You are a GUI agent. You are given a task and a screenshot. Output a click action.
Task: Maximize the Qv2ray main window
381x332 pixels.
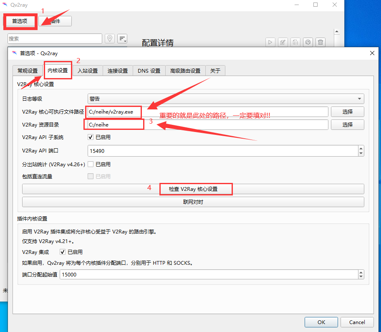315,5
